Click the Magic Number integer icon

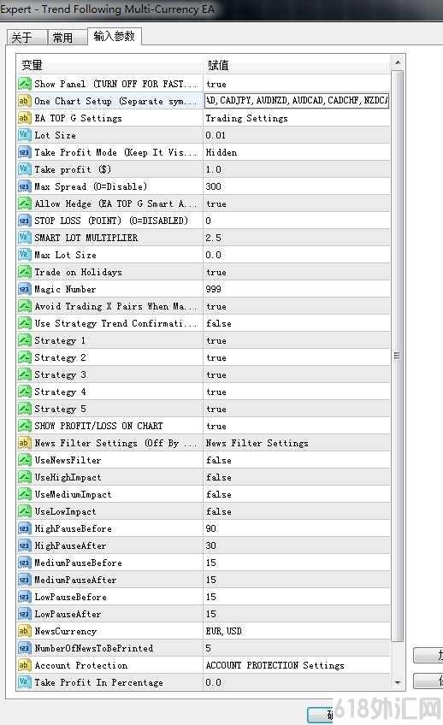click(24, 289)
